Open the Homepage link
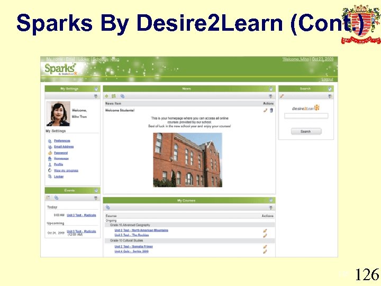 [61, 158]
